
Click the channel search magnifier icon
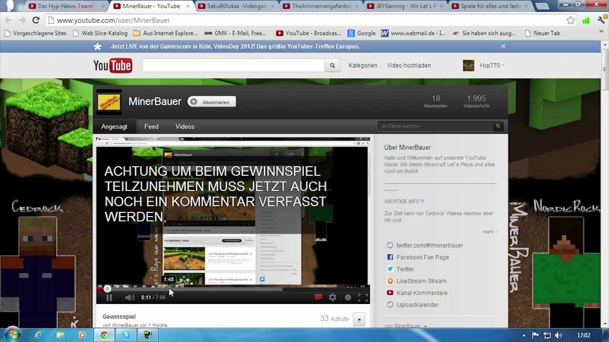click(498, 126)
